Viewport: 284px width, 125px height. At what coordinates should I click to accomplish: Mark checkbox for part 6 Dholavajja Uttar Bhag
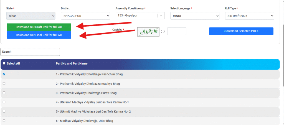click(x=4, y=121)
